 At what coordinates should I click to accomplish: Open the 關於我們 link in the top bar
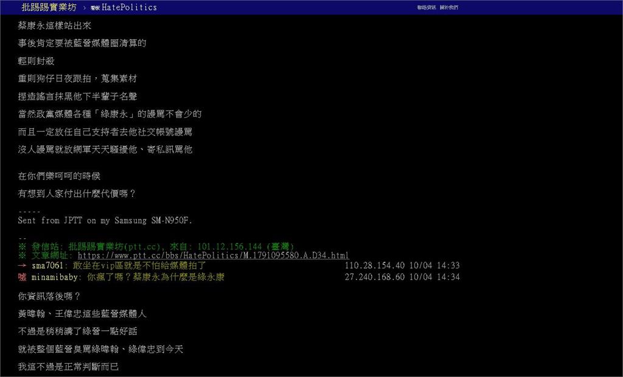[448, 7]
